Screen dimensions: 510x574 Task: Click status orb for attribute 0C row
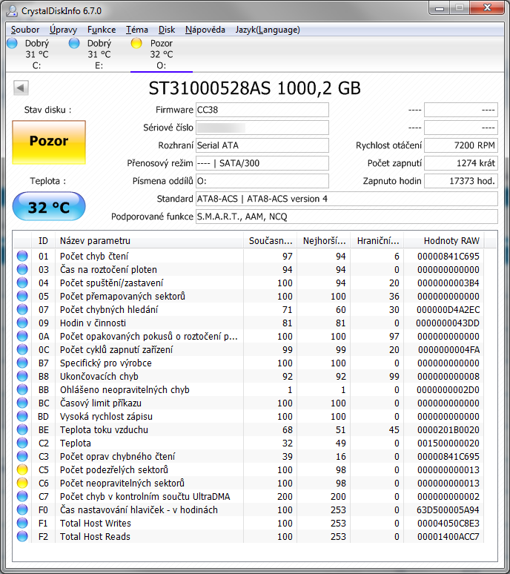22,349
